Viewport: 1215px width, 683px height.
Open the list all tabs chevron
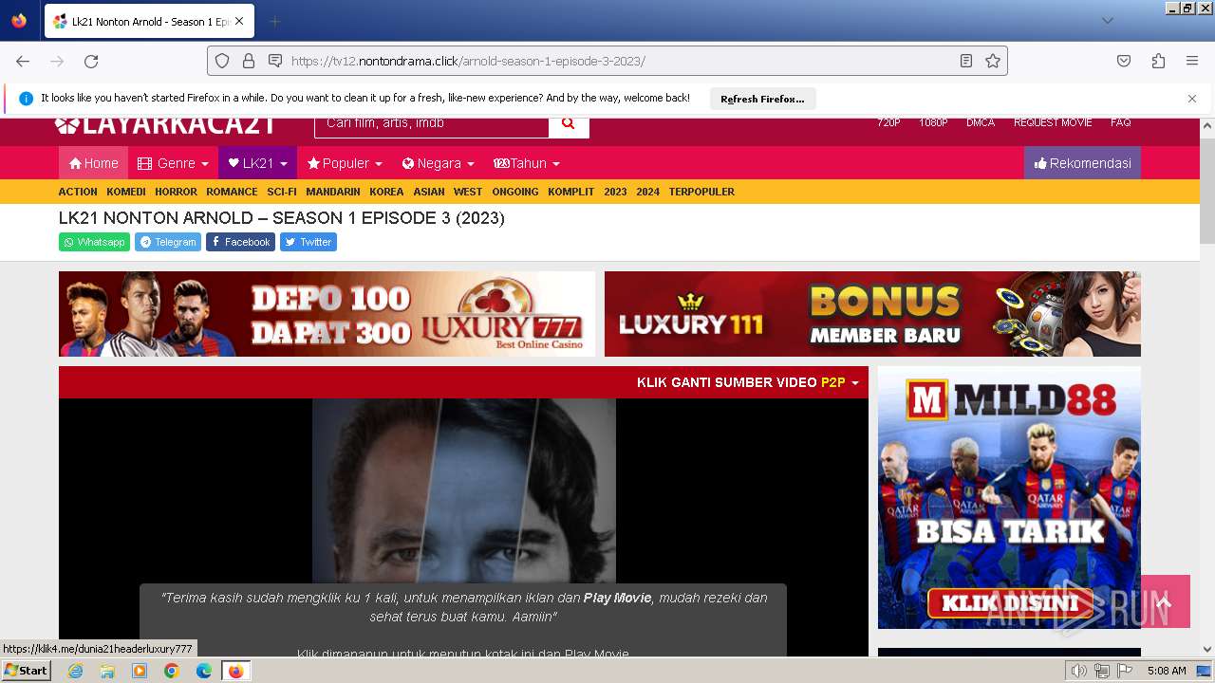[1107, 21]
